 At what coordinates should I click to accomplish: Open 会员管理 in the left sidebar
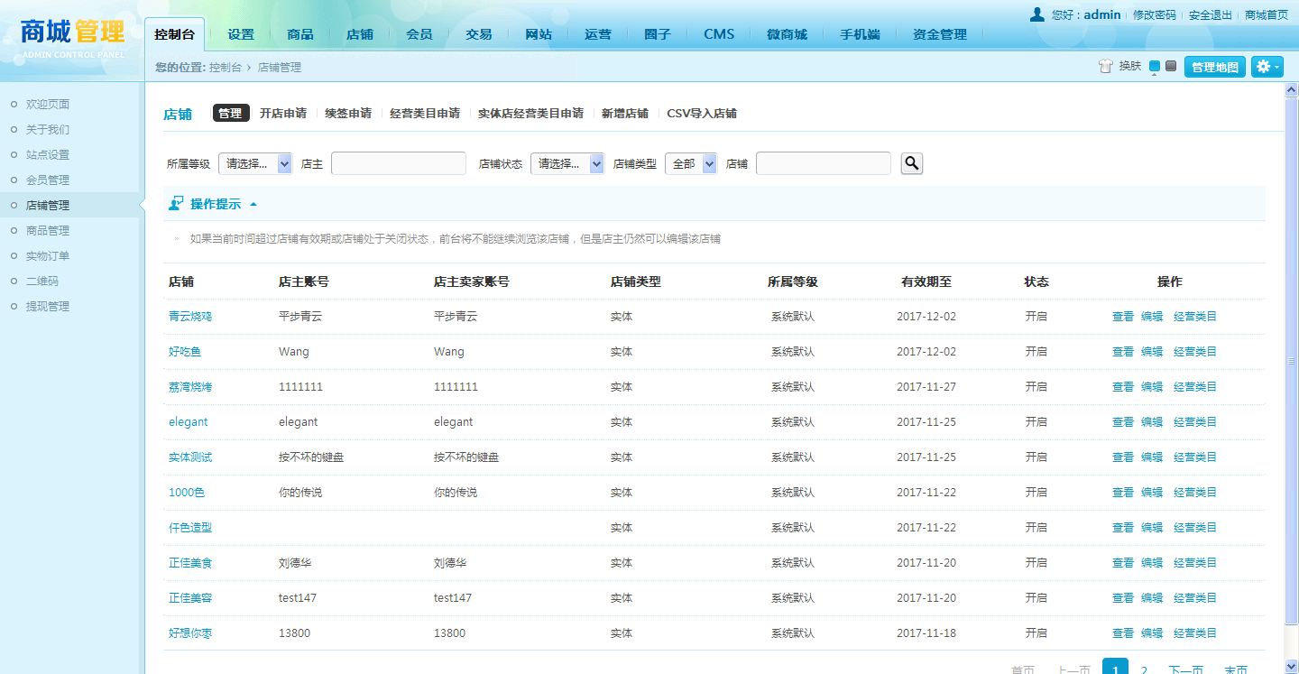[48, 180]
